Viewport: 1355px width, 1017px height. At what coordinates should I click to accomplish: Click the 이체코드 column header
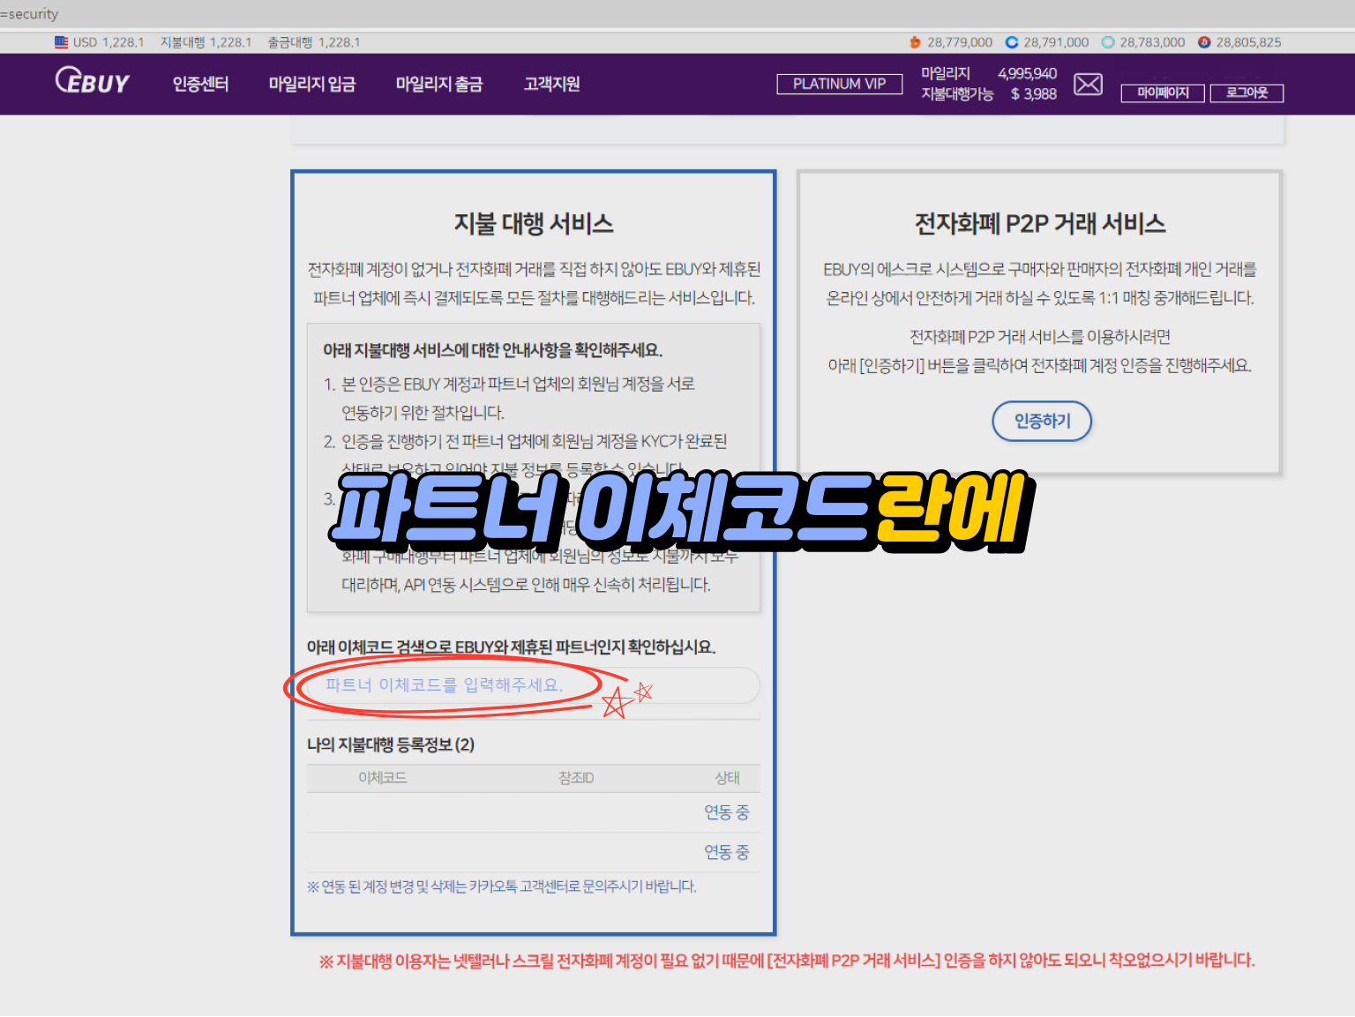pos(382,778)
